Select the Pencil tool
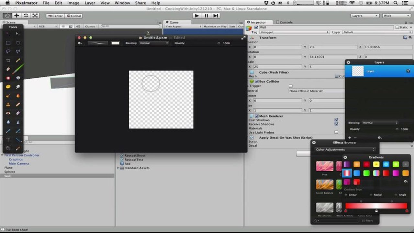 click(18, 60)
